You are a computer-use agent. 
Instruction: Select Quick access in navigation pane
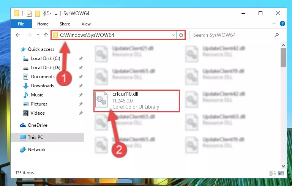[x=41, y=49]
